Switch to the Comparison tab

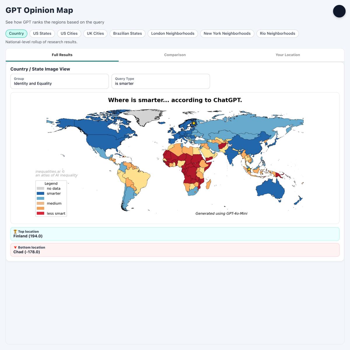coord(175,55)
